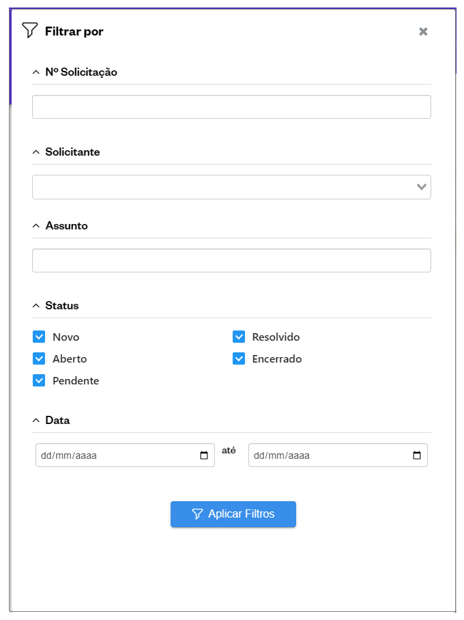This screenshot has width=464, height=620.
Task: Close the filter panel with X icon
Action: coord(423,31)
